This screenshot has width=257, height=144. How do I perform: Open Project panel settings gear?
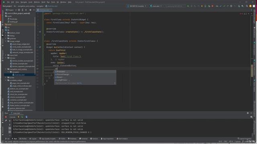click(31, 10)
